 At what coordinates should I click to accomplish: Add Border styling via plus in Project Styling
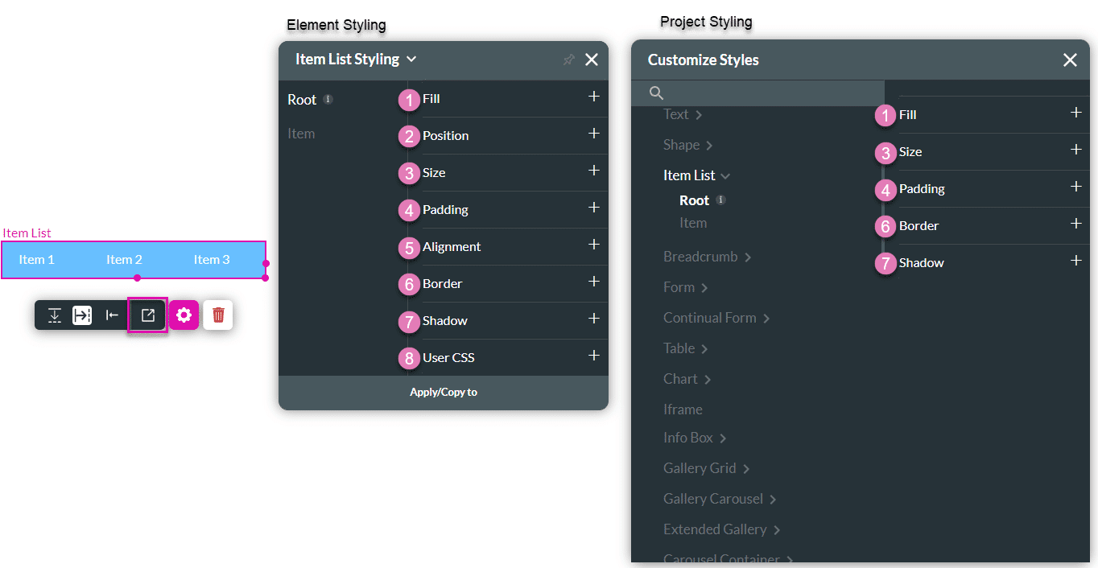[x=1076, y=224]
